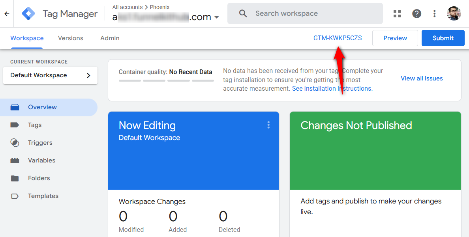This screenshot has width=469, height=237.
Task: Select Overview in the sidebar
Action: click(49, 107)
